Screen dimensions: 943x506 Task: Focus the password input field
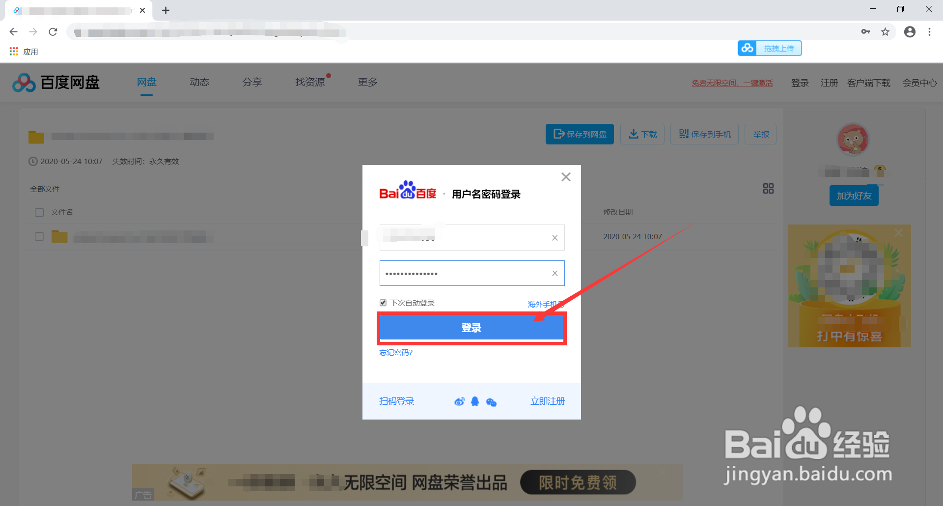coord(472,273)
